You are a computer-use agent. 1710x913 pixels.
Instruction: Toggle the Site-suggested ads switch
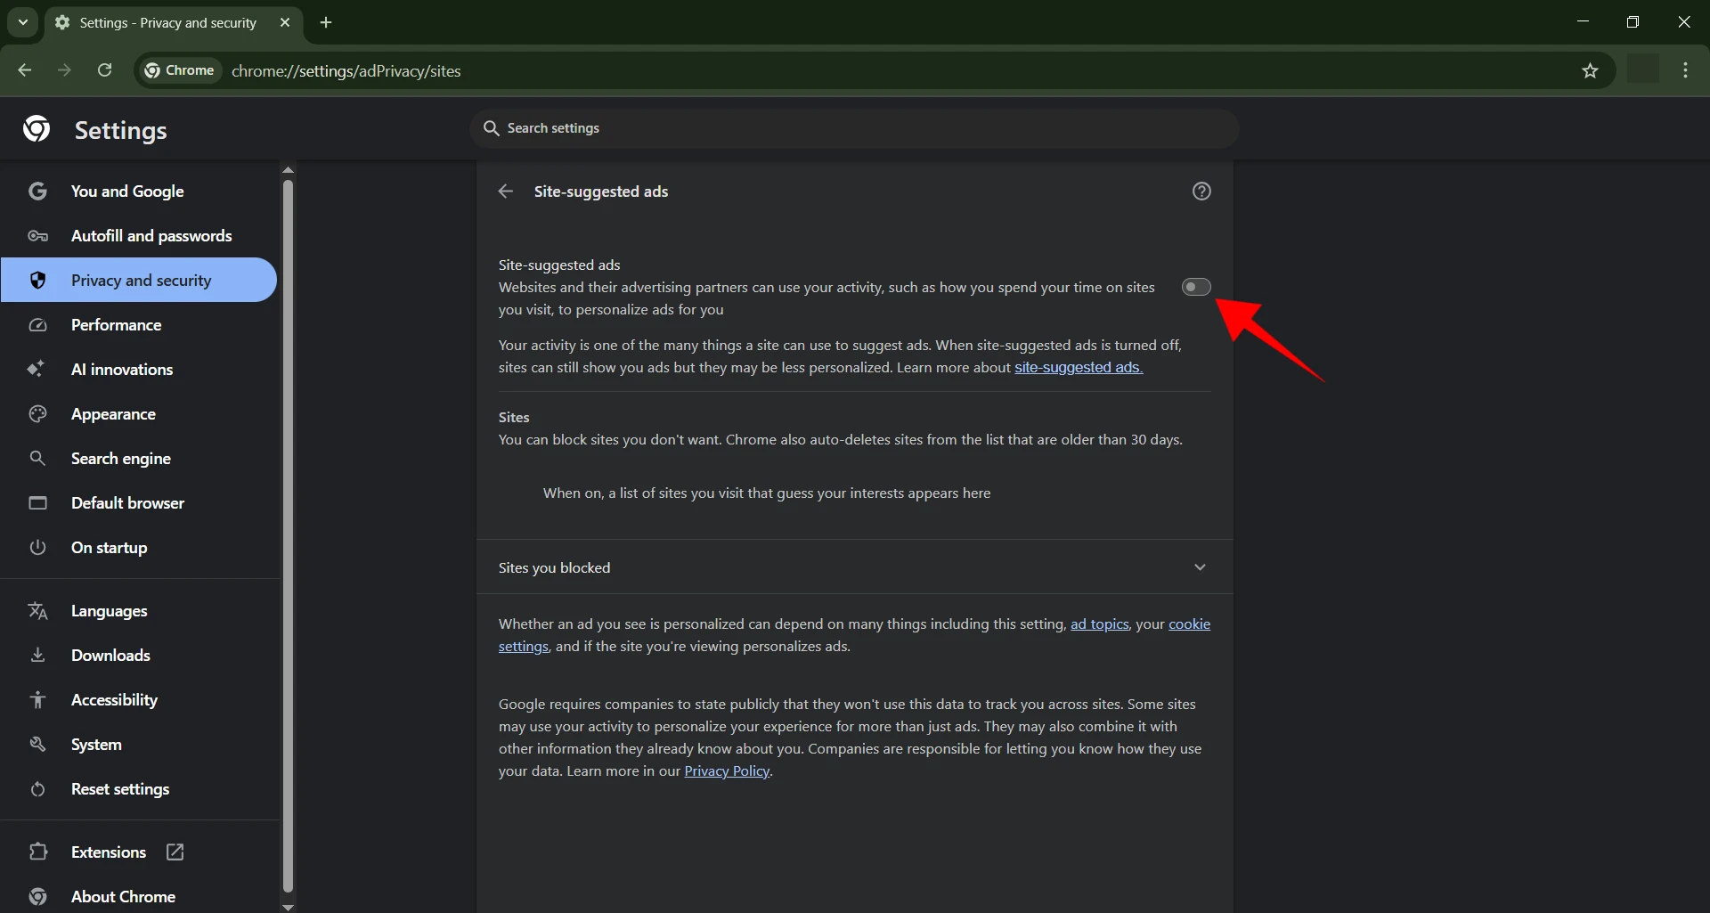click(x=1196, y=287)
